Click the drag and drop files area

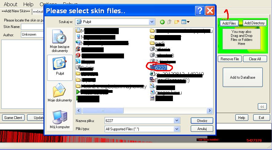242,39
